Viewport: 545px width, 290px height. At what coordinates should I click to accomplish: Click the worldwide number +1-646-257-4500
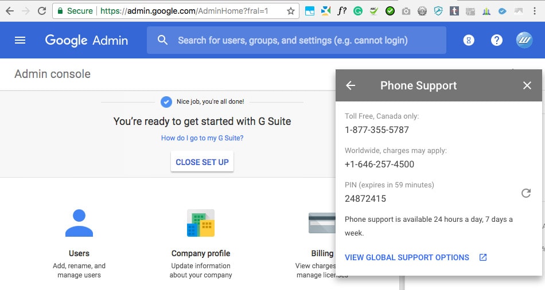[379, 164]
